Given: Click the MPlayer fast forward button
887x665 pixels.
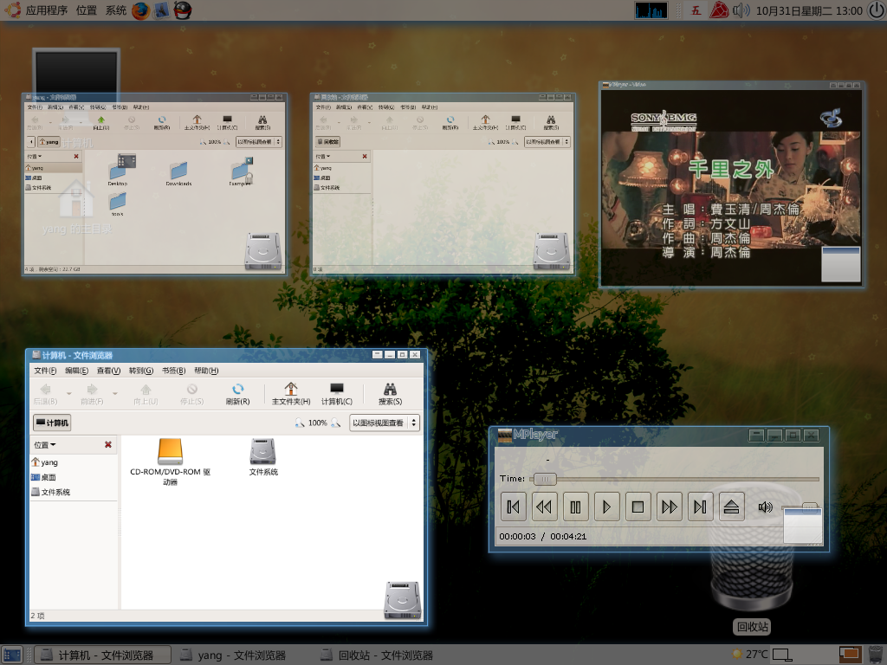Looking at the screenshot, I should (x=670, y=507).
